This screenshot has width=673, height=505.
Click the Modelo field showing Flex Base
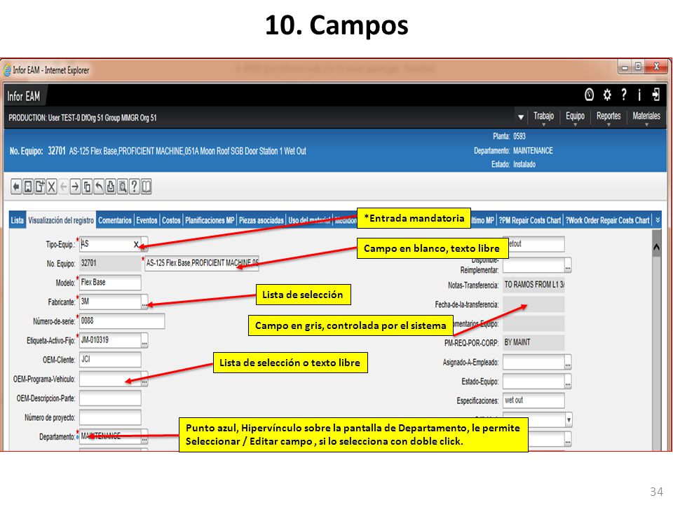[x=110, y=283]
